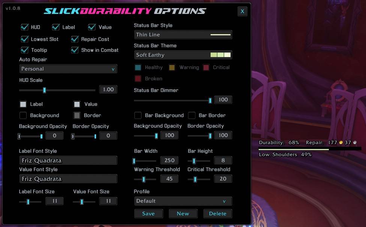366x227 pixels.
Task: Click the HUD Scale slider handle
Action: click(44, 90)
